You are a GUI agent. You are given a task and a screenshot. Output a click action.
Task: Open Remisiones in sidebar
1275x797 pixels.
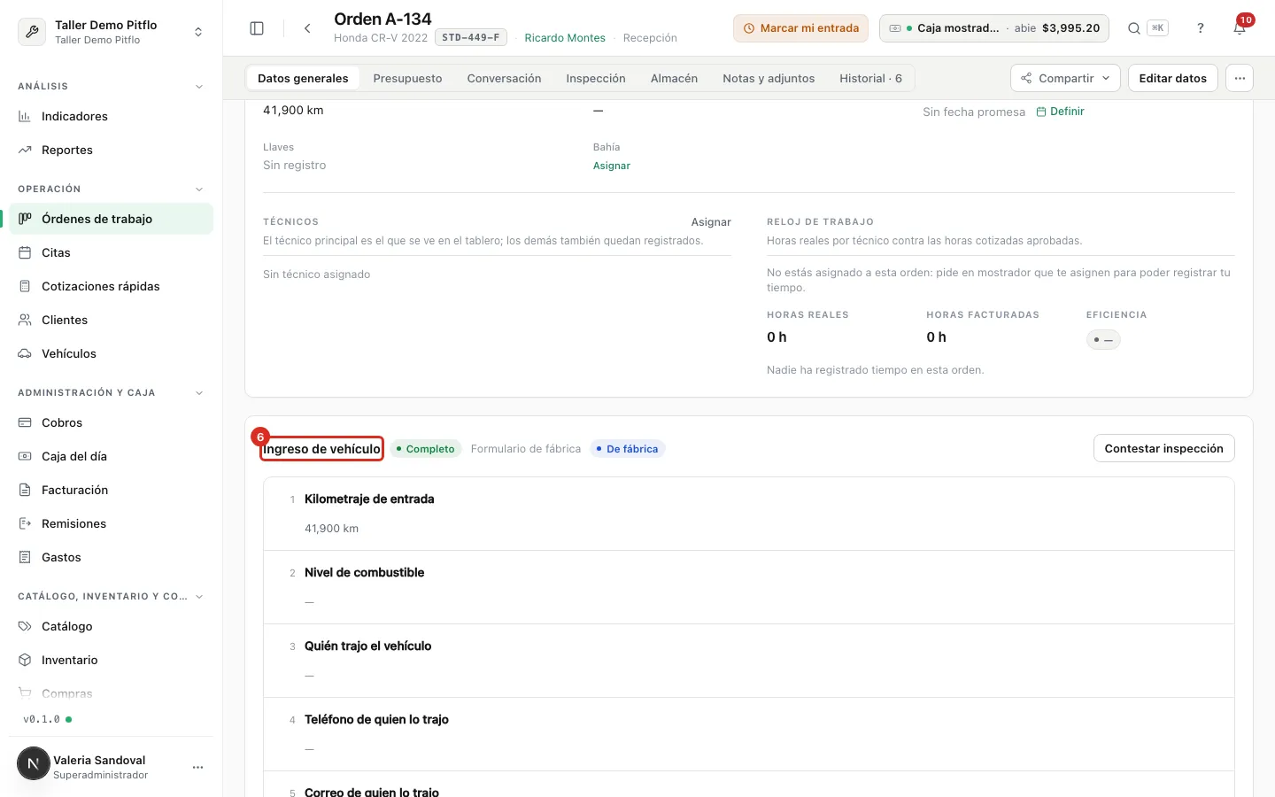coord(112,523)
